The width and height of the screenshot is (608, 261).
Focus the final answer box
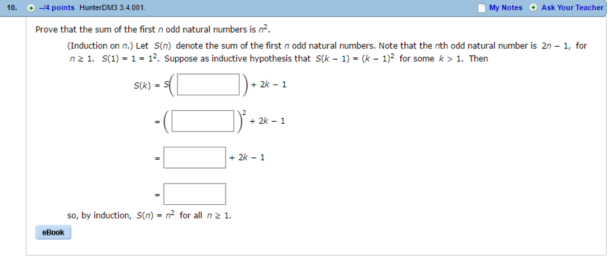point(195,194)
